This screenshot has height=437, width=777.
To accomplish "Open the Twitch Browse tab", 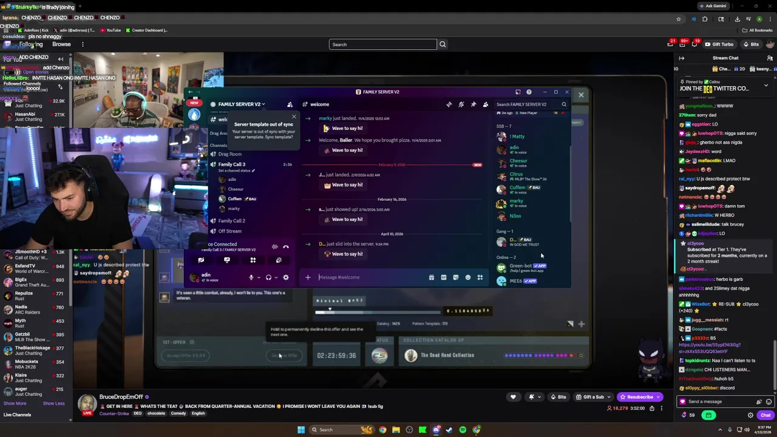I will (x=61, y=44).
